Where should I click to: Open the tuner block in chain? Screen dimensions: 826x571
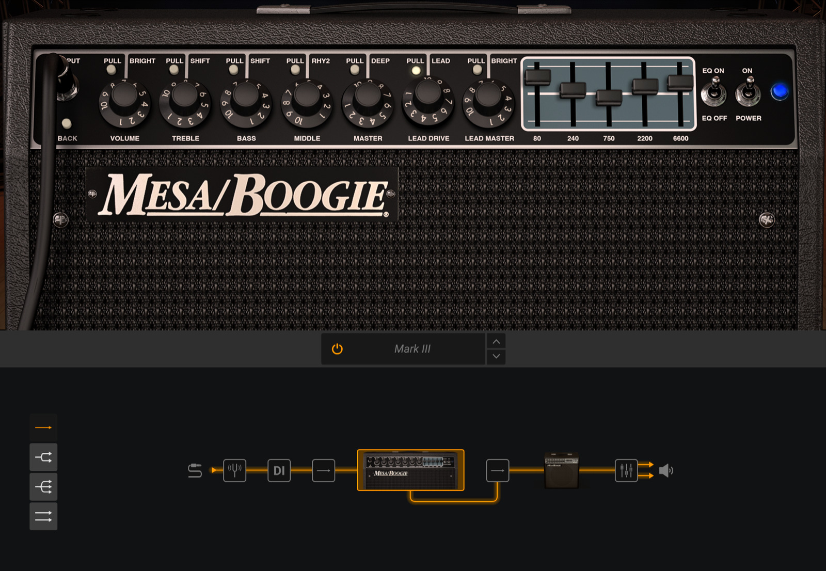pos(234,470)
